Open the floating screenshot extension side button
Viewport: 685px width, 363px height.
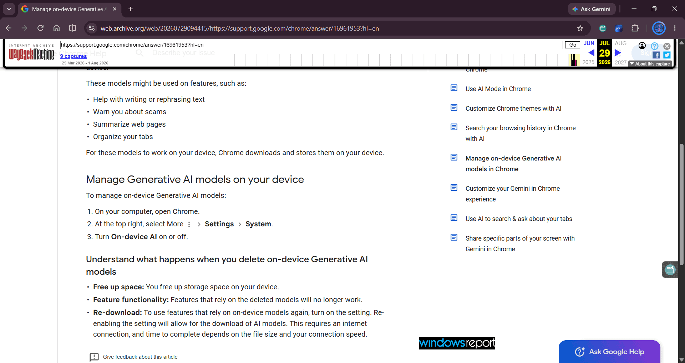pyautogui.click(x=670, y=269)
